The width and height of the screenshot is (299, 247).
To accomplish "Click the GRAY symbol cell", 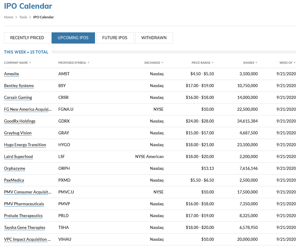I will 64,133.
